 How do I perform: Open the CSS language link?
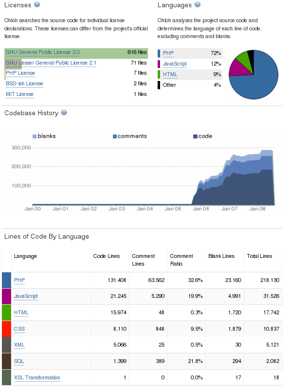click(19, 329)
